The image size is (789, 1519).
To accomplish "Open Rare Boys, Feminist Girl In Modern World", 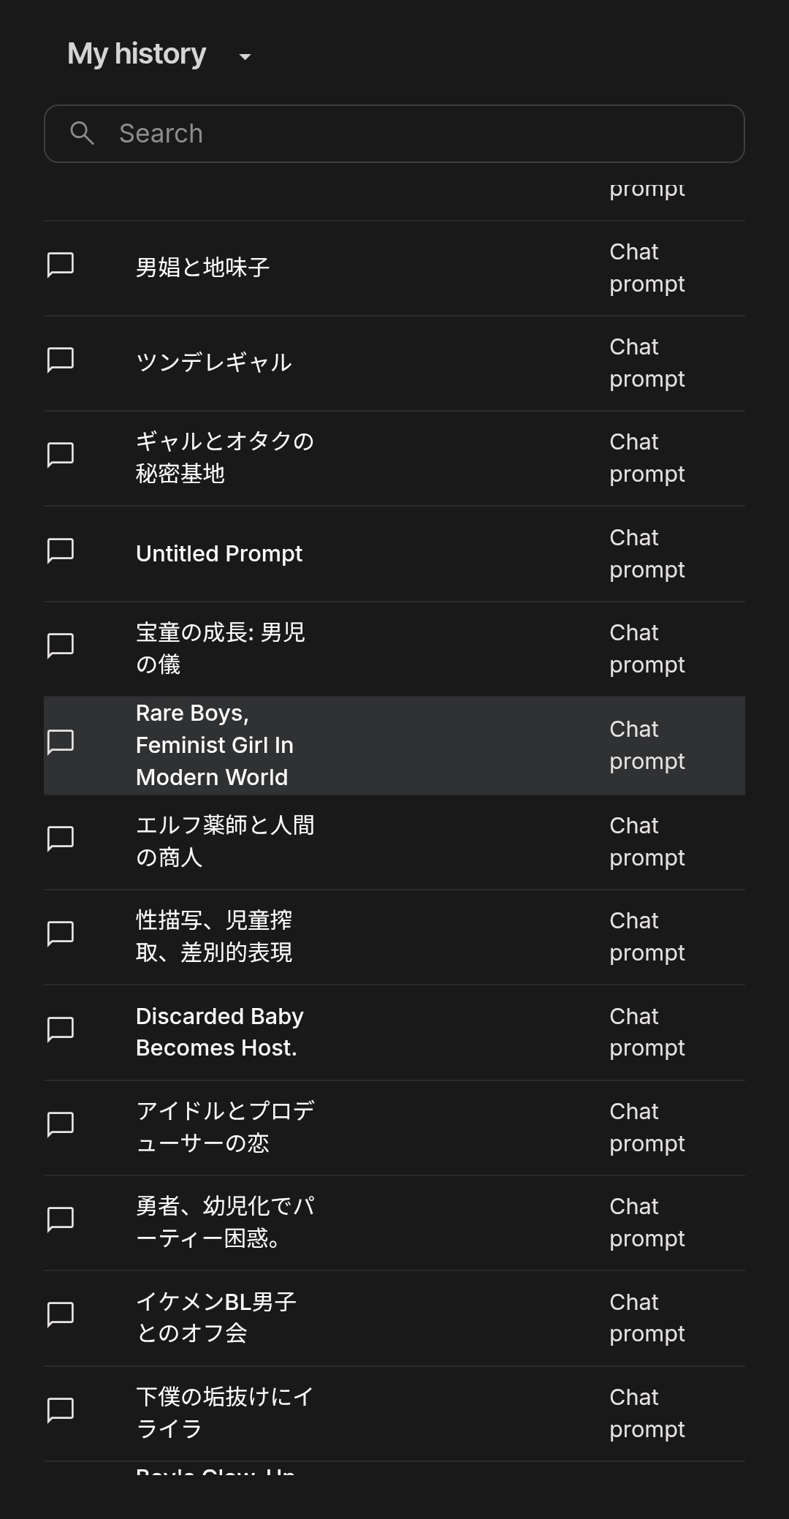I will (x=215, y=745).
